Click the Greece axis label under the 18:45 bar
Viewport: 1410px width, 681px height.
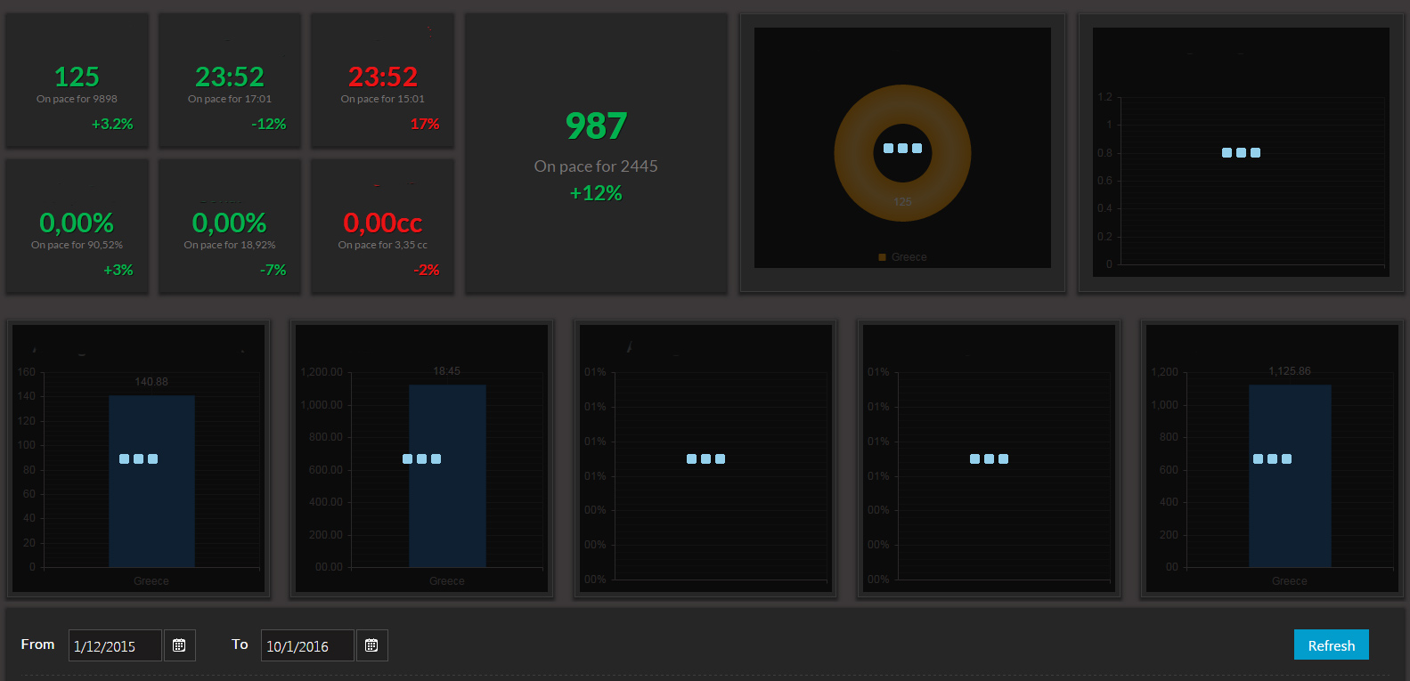[x=447, y=581]
